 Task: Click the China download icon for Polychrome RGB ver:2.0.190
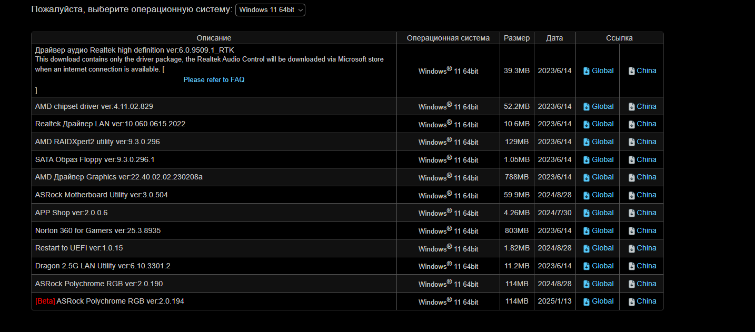[x=632, y=284]
